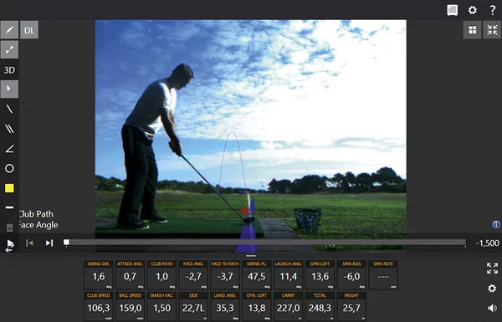The height and width of the screenshot is (322, 502).
Task: Switch to the grid layout view
Action: (x=472, y=30)
